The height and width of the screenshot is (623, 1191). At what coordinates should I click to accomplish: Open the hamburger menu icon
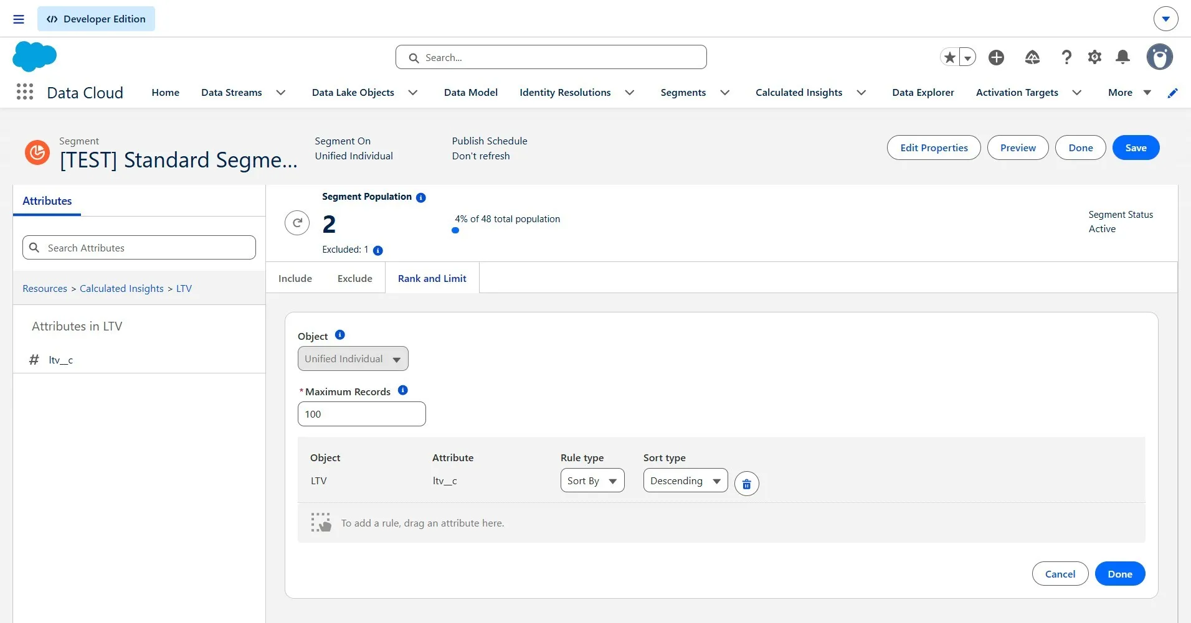pyautogui.click(x=19, y=19)
